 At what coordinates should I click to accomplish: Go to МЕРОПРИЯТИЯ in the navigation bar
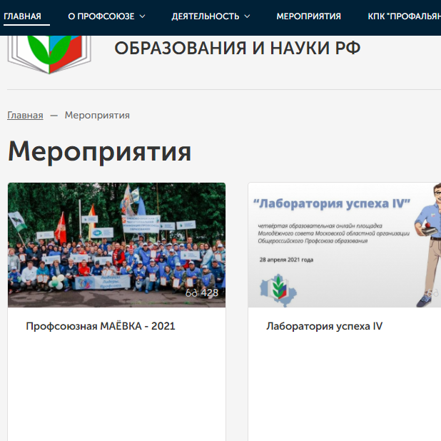pyautogui.click(x=308, y=16)
